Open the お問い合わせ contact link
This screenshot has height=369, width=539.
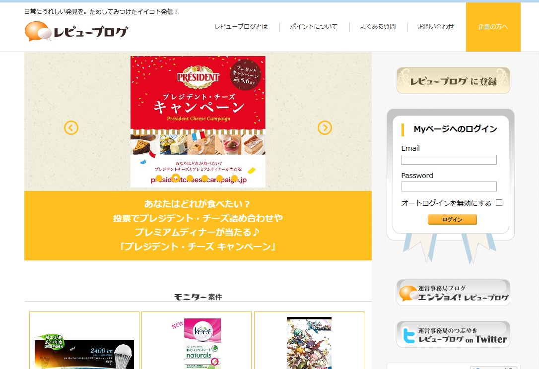coord(436,27)
